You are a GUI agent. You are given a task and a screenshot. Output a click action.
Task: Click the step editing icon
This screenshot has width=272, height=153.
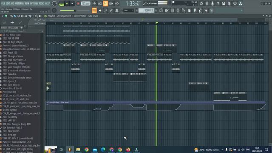click(x=105, y=11)
